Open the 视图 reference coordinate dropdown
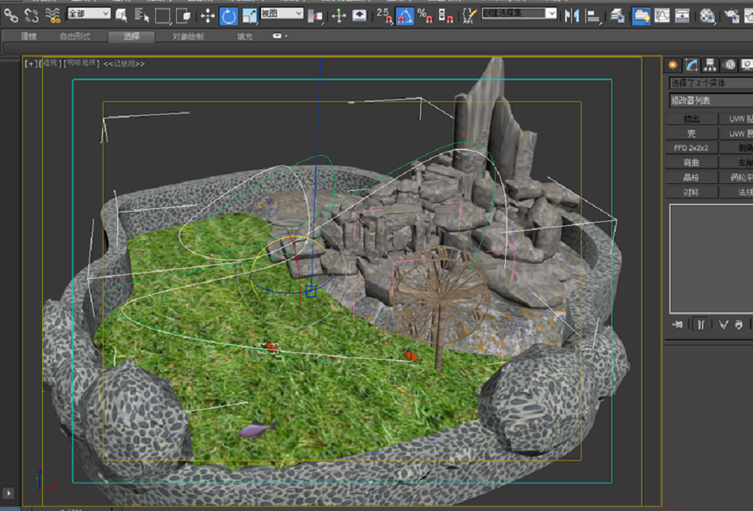 (281, 14)
